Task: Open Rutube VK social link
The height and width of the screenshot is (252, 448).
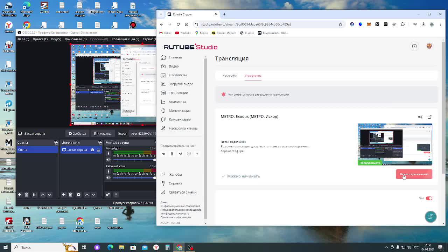Action: (x=163, y=154)
